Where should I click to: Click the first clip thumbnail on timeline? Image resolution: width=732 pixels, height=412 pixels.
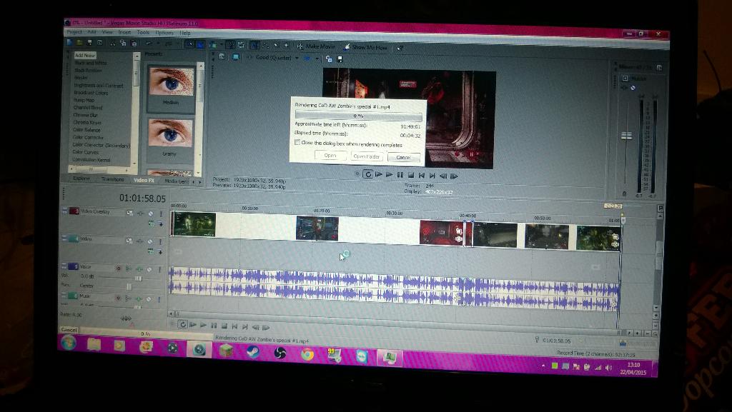tap(194, 224)
